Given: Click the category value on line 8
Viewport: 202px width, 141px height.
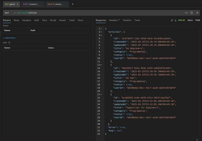Looking at the screenshot, I should tap(137, 52).
